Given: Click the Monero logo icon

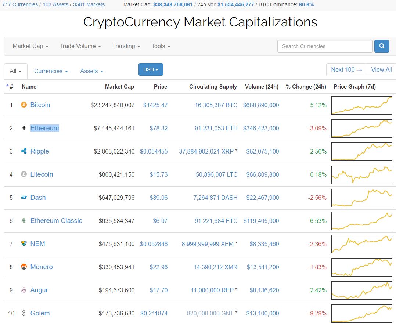Looking at the screenshot, I should 24,267.
